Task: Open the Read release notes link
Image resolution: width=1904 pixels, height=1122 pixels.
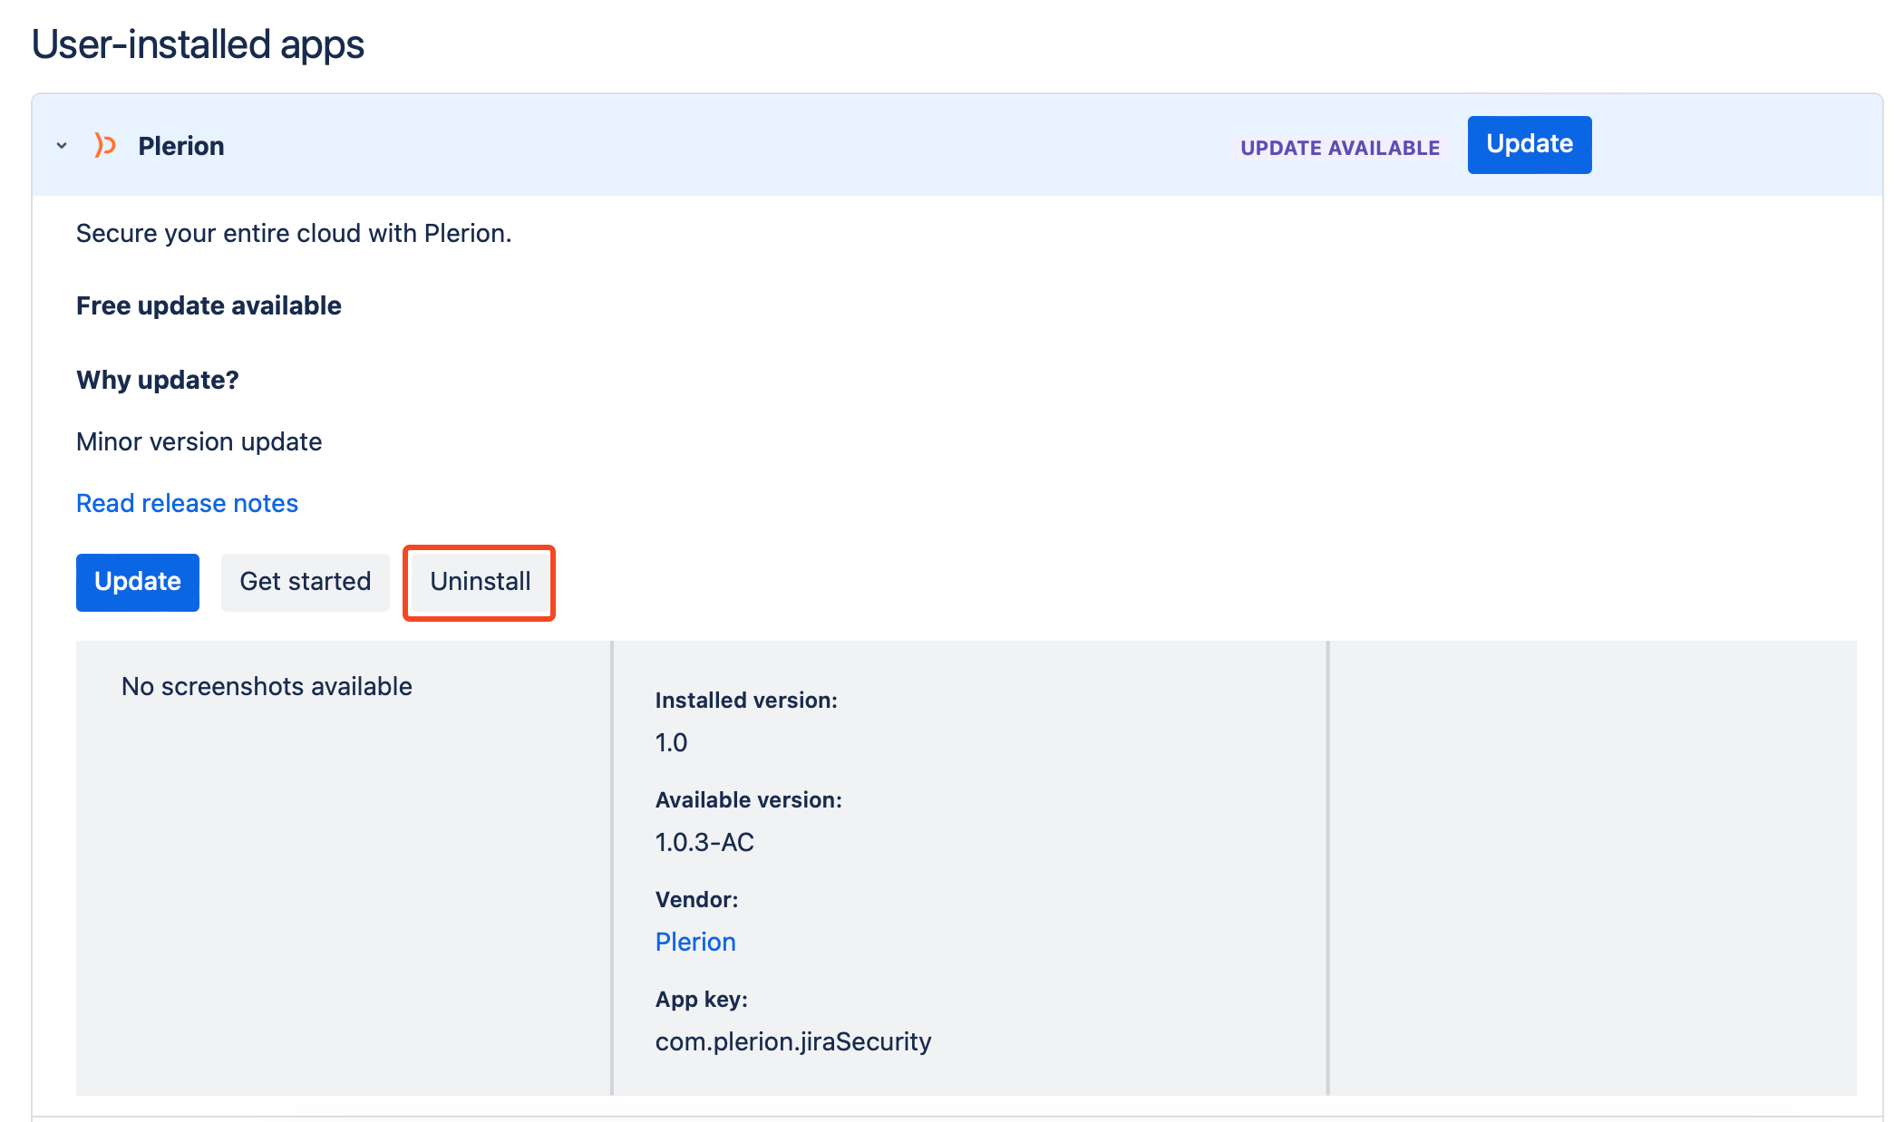Action: coord(187,503)
